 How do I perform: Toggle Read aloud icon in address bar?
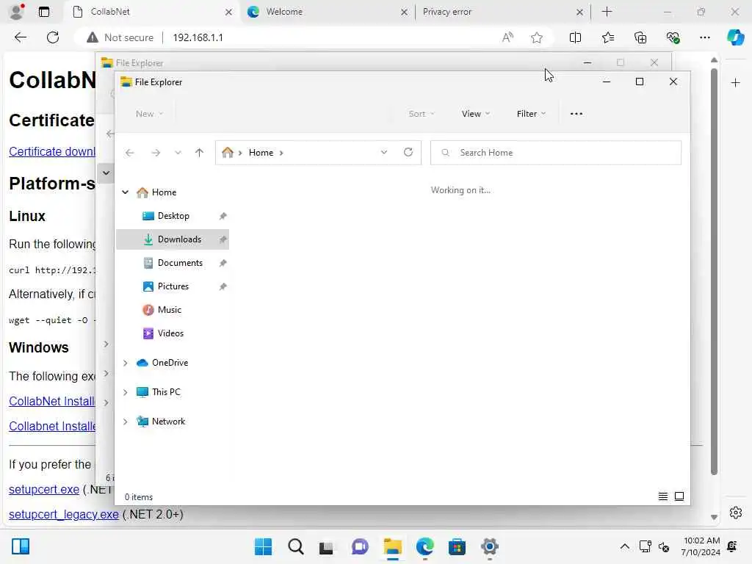[508, 37]
